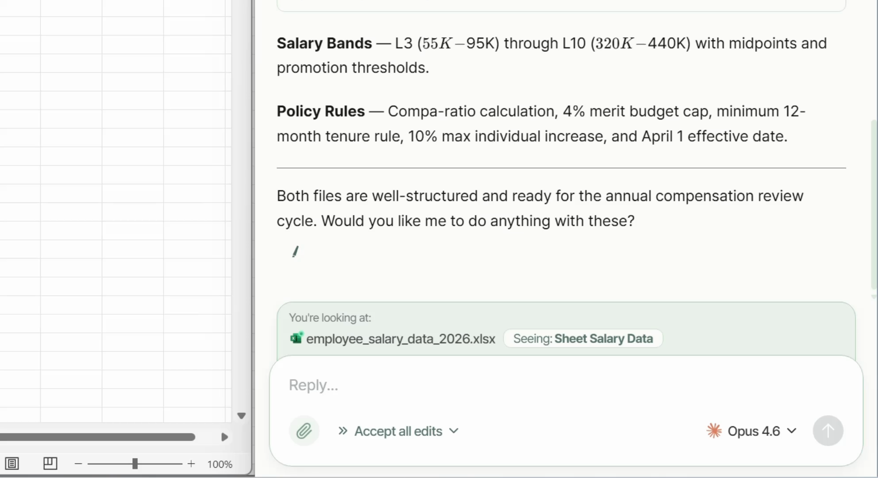Click the double-chevron icon before Accept all edits
Viewport: 878px width, 478px height.
point(343,431)
